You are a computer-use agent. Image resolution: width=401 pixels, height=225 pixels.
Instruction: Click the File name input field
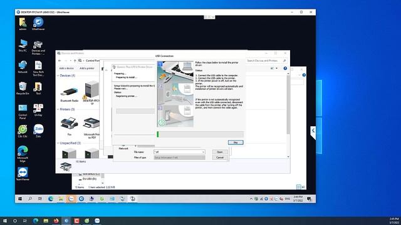point(179,152)
